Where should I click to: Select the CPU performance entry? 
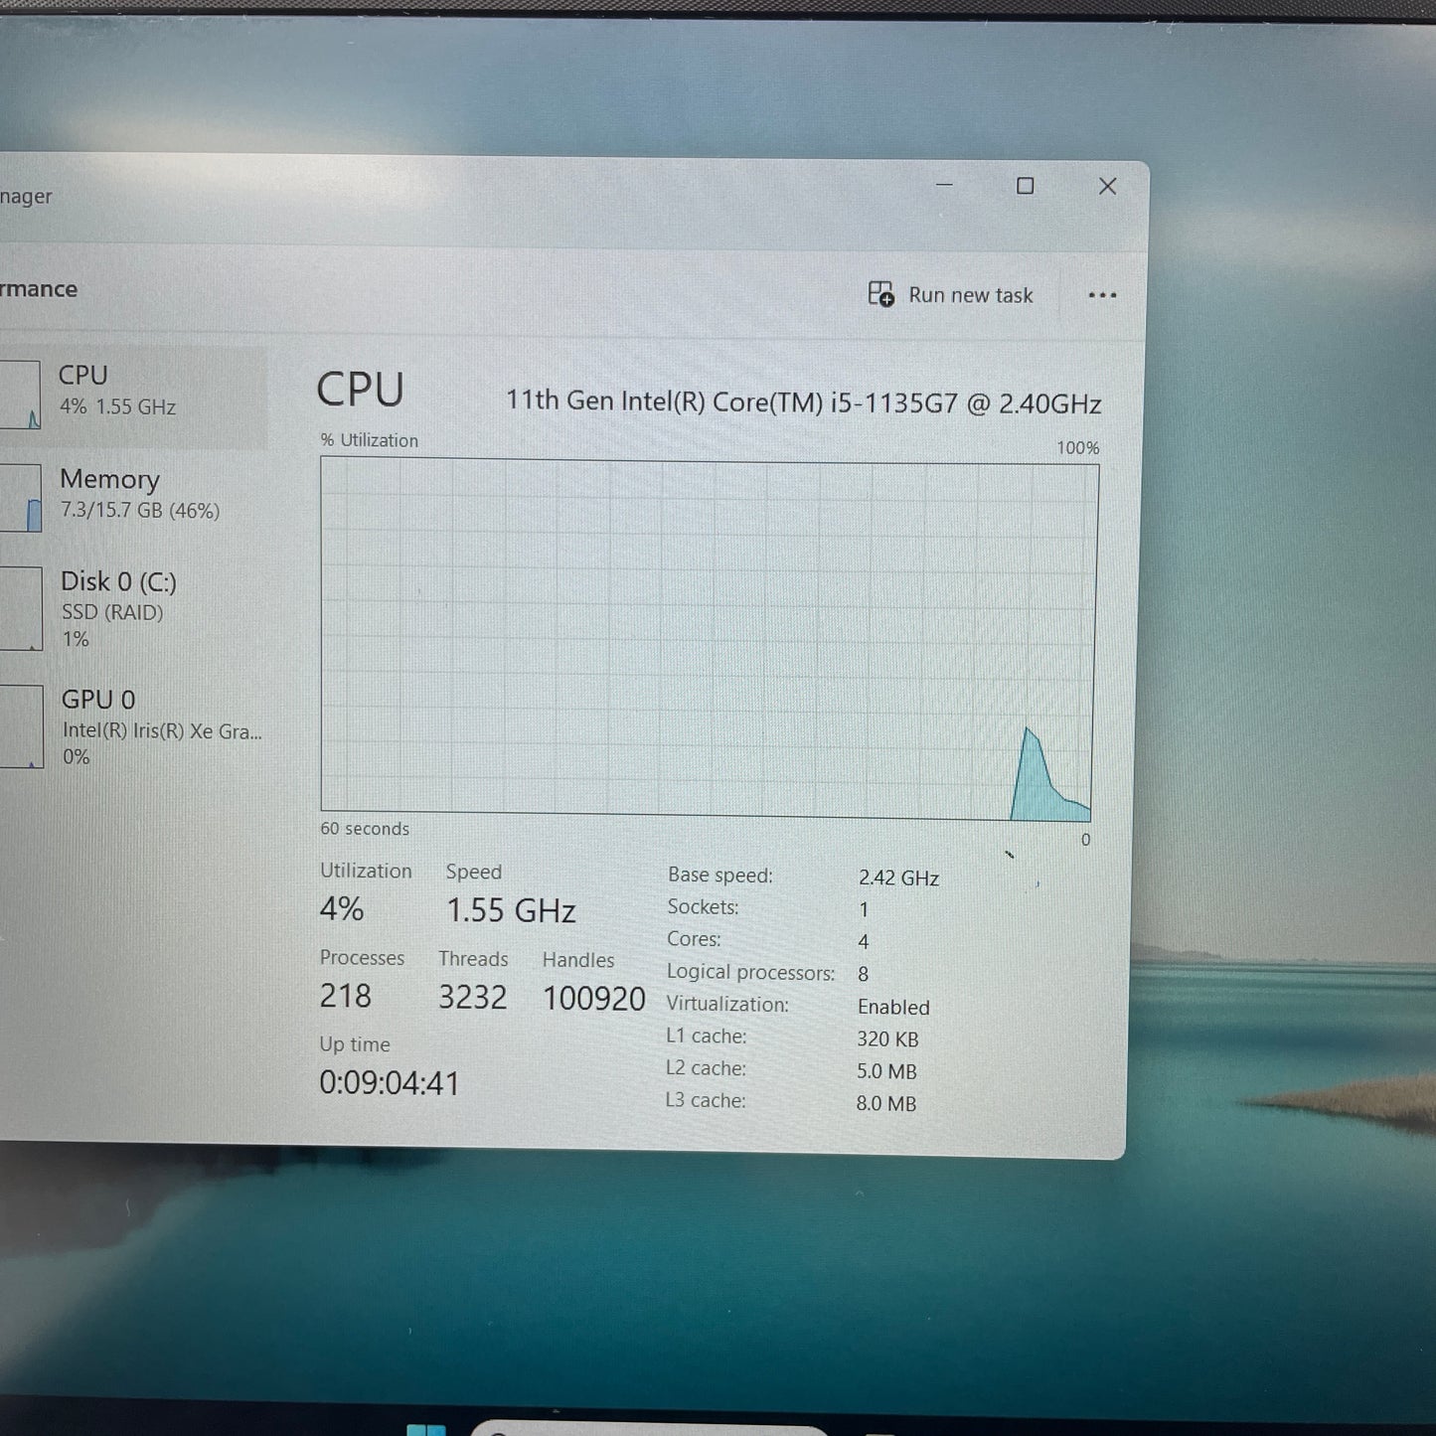click(133, 395)
